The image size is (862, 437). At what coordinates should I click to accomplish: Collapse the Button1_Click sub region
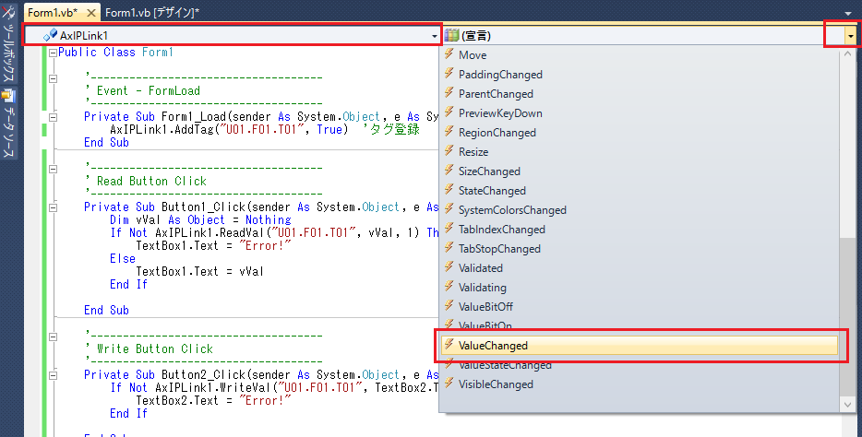53,207
